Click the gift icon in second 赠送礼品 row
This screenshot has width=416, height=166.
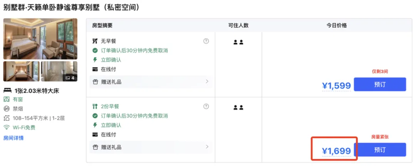(x=96, y=147)
